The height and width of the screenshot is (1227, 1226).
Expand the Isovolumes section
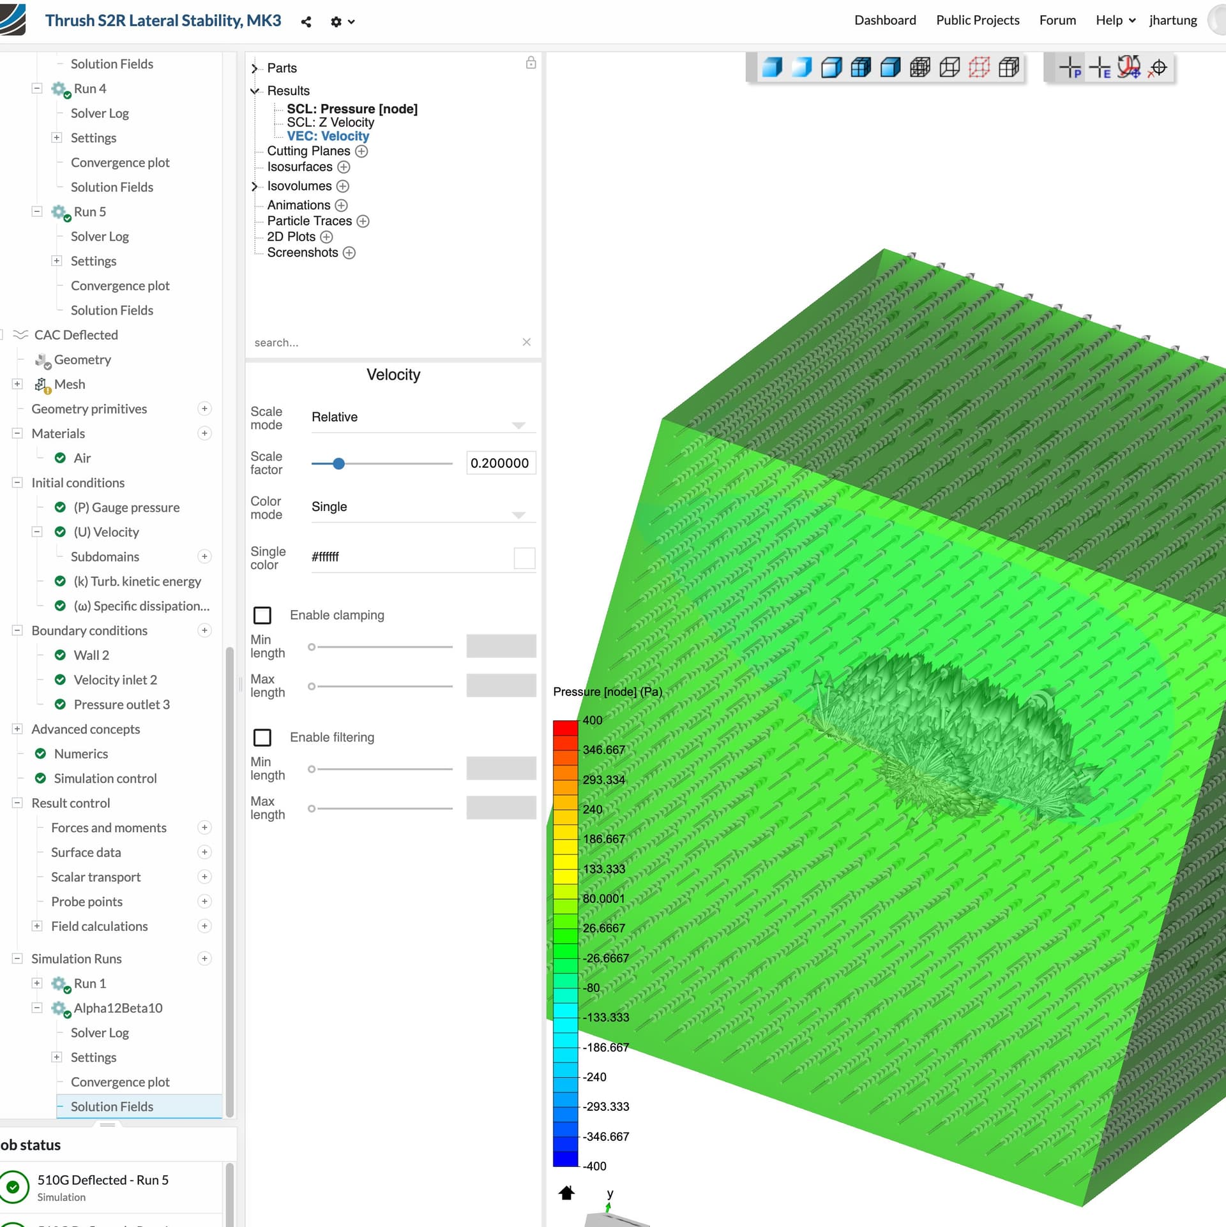click(254, 186)
